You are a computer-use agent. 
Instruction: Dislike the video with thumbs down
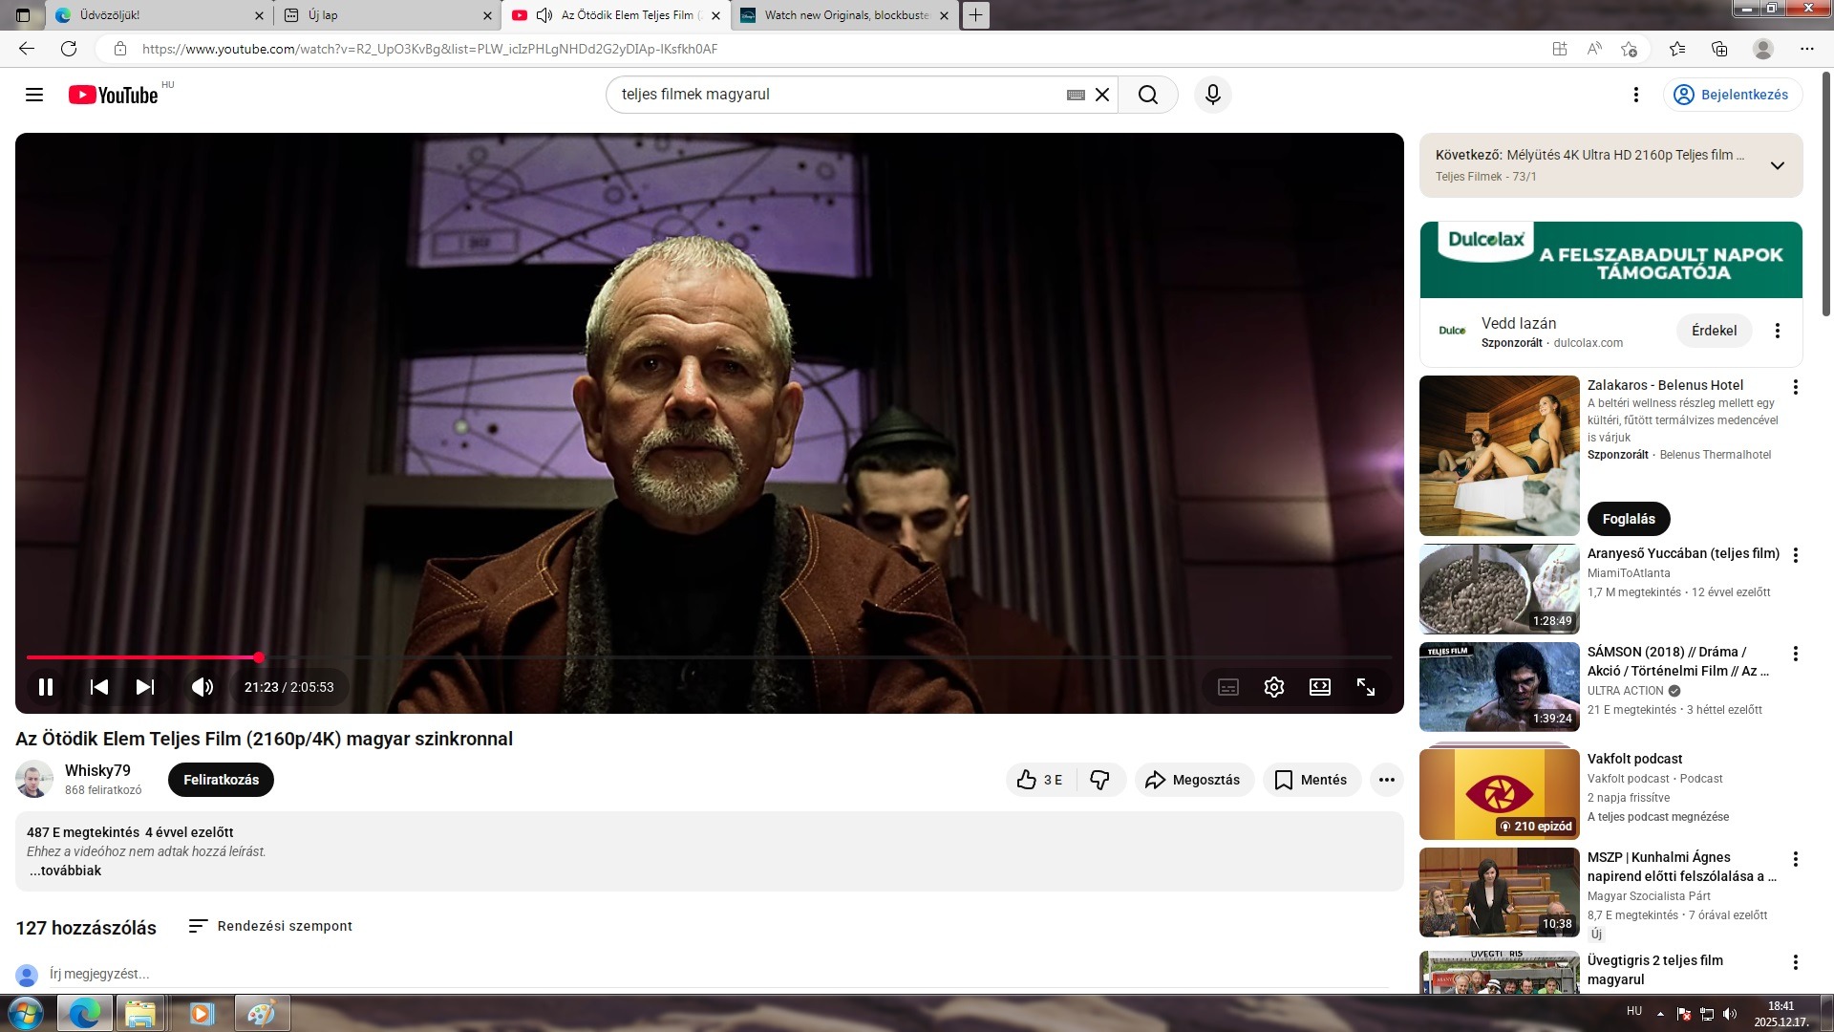pos(1100,780)
